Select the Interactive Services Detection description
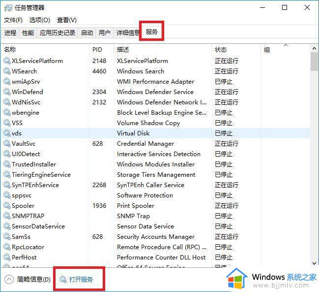 [x=159, y=154]
